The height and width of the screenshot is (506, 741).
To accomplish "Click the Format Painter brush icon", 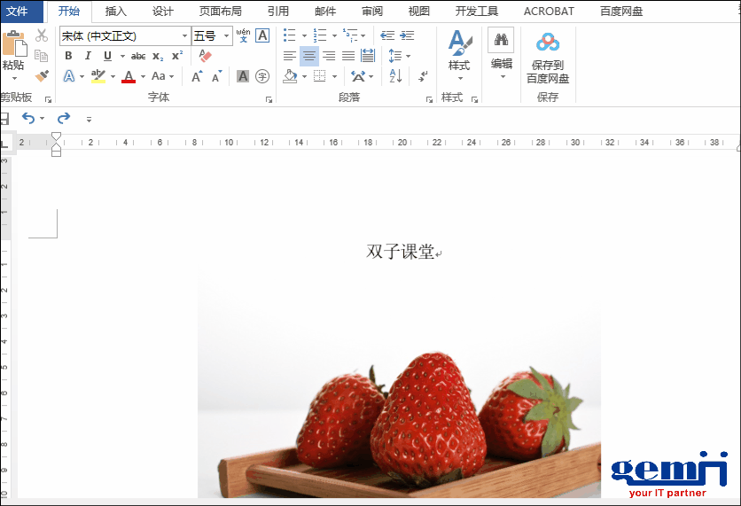I will (41, 76).
